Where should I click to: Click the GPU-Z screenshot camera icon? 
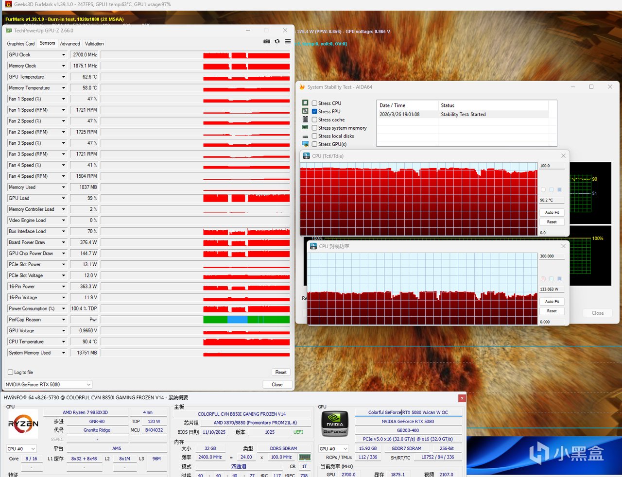point(267,42)
